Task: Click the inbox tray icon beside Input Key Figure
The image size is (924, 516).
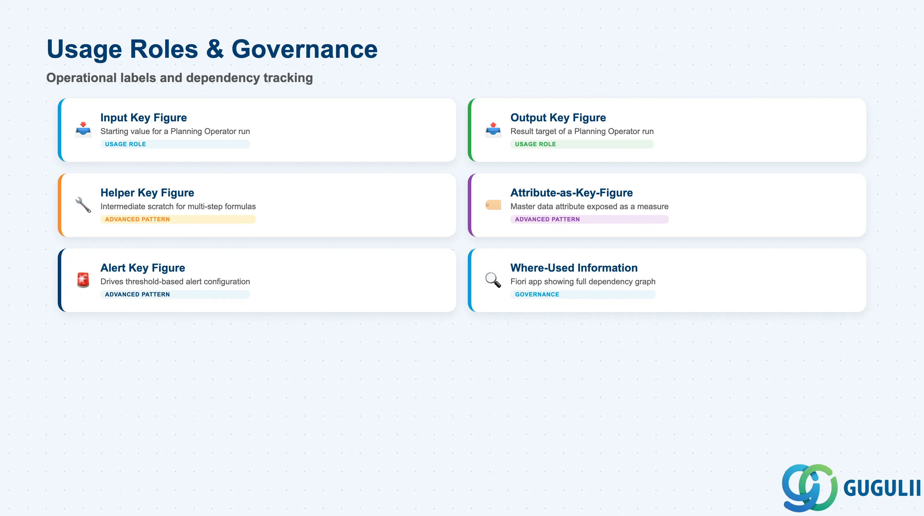Action: [83, 130]
